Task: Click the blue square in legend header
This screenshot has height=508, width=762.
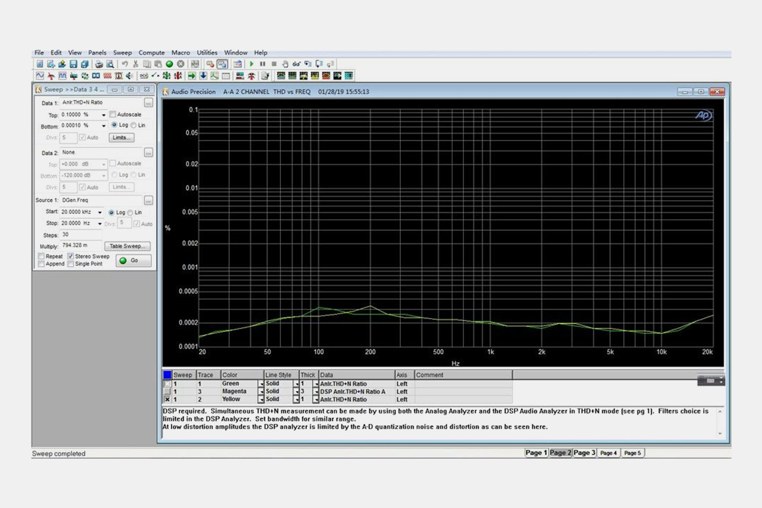Action: coord(167,375)
